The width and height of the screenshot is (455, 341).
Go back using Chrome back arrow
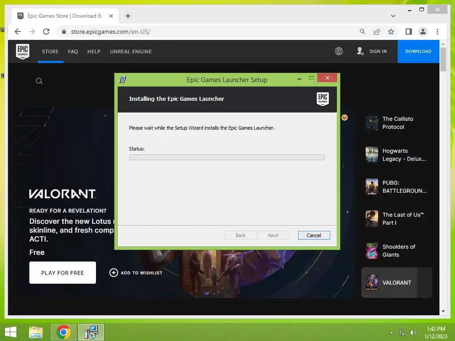coord(18,32)
